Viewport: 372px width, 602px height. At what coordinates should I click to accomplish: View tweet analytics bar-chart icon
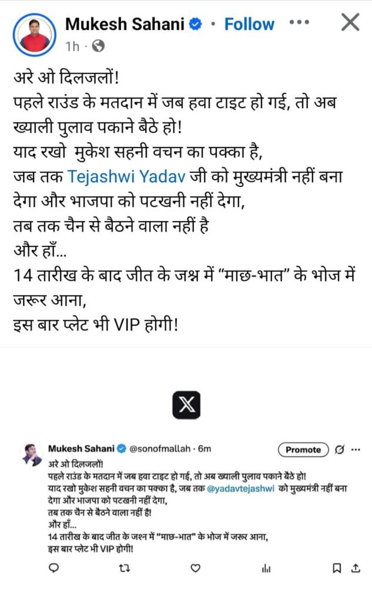point(266,568)
